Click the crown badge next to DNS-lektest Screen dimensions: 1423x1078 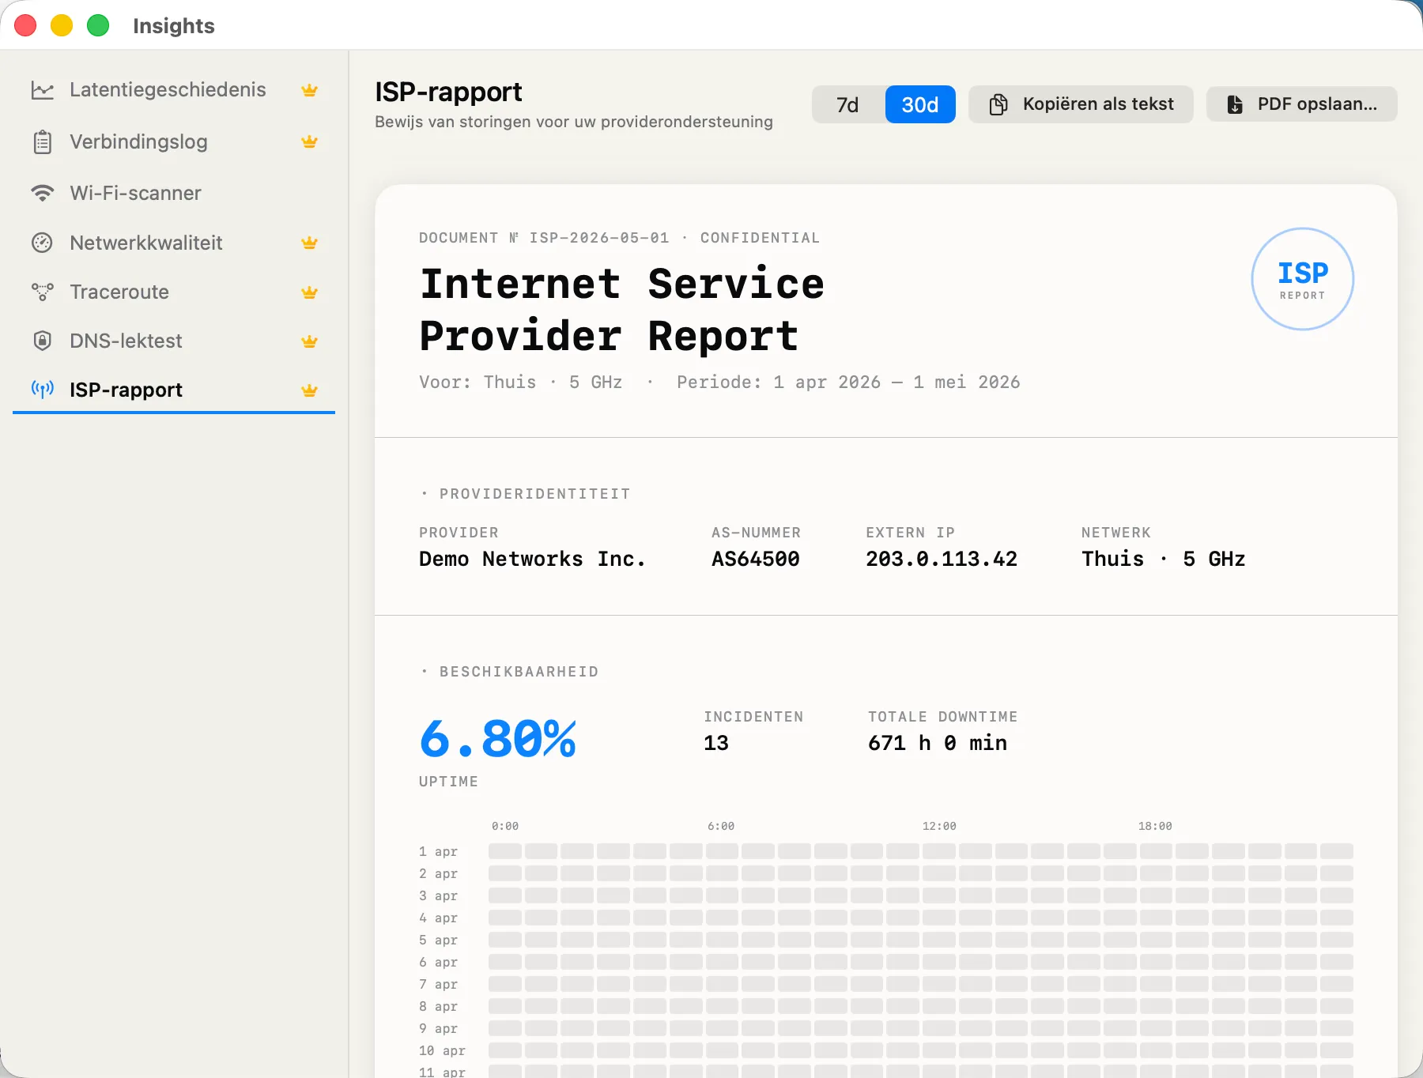click(309, 341)
